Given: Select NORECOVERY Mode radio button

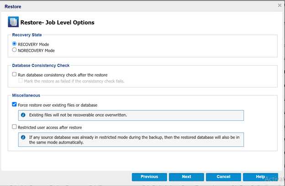Looking at the screenshot, I should (15, 50).
